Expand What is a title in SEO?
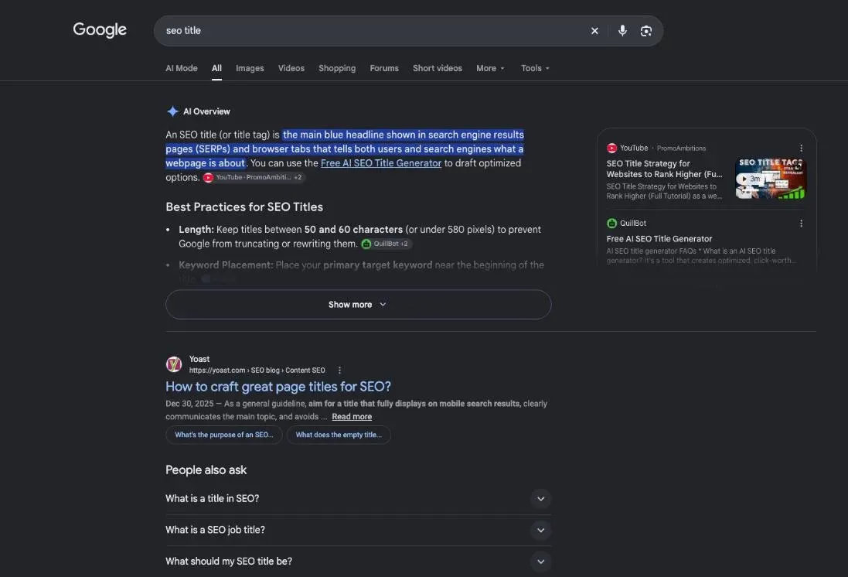 click(x=358, y=499)
